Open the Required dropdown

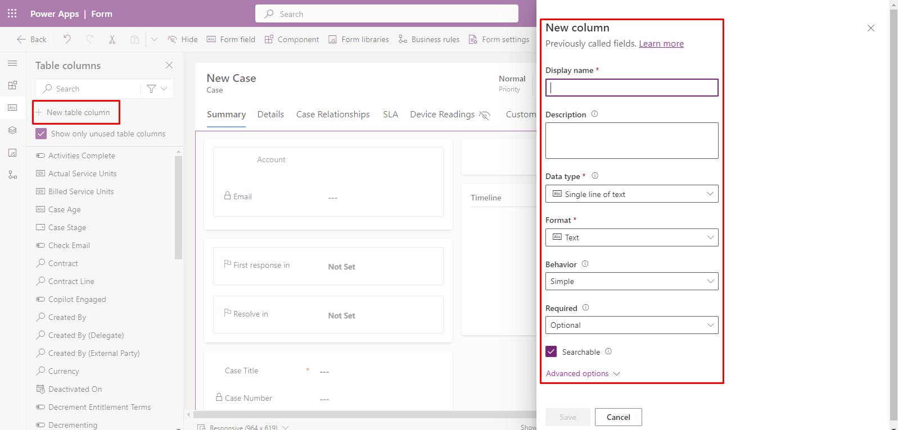631,325
